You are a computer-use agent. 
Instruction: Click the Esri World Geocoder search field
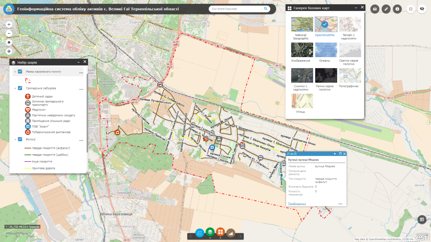pos(236,8)
